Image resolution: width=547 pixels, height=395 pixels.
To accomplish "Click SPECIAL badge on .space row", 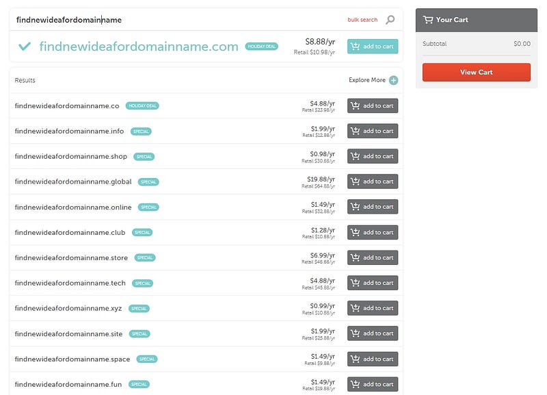I will click(147, 359).
